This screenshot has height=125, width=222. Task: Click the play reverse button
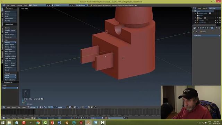click(81, 118)
